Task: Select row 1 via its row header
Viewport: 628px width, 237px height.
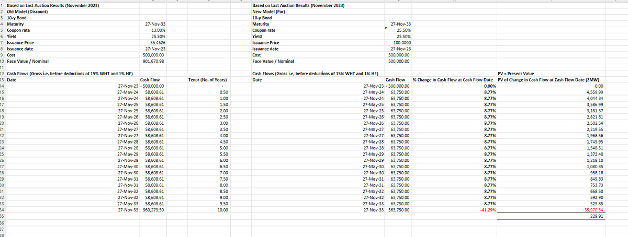Action: (3, 5)
